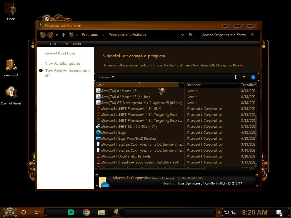The width and height of the screenshot is (291, 218).
Task: Open Turn Windows features on or off
Action: point(68,73)
